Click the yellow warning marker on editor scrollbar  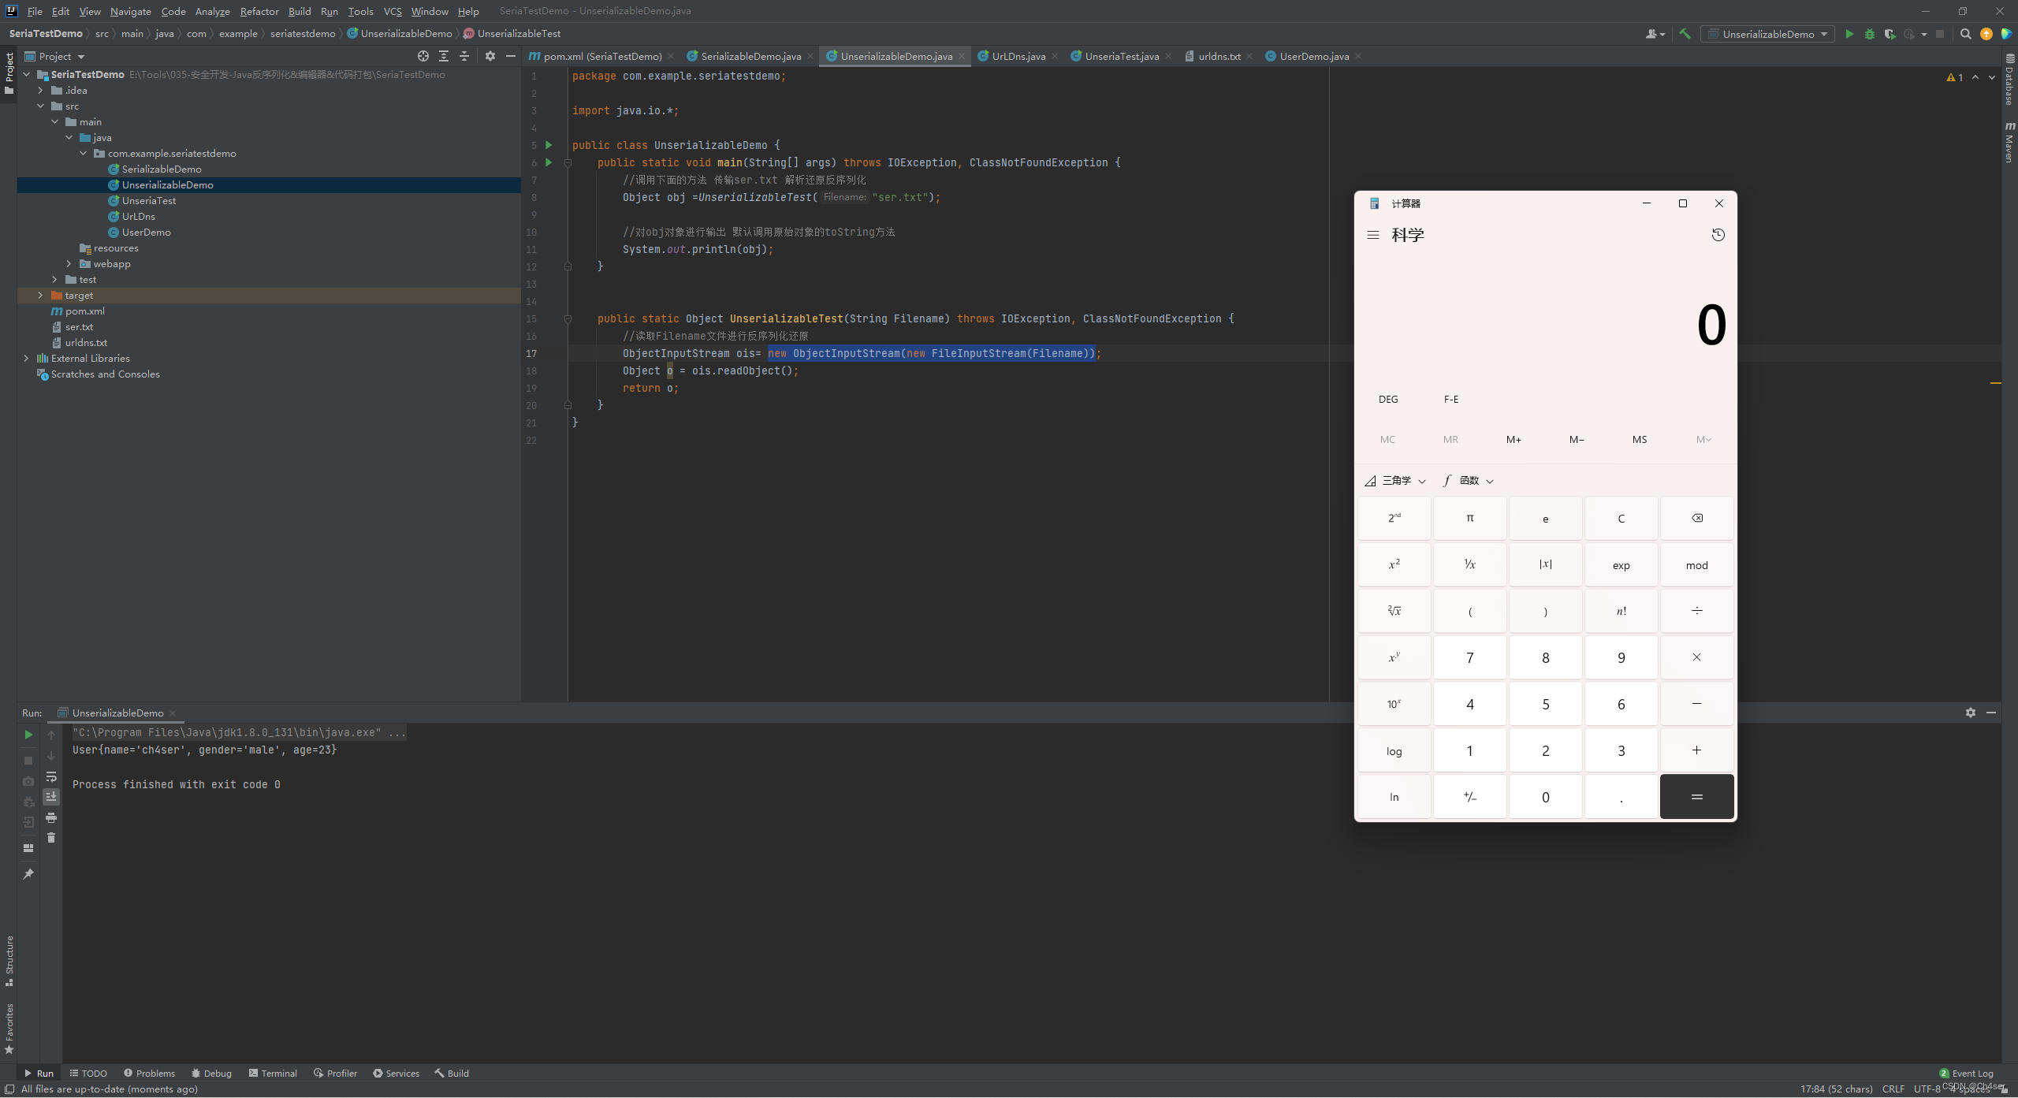click(x=1995, y=383)
